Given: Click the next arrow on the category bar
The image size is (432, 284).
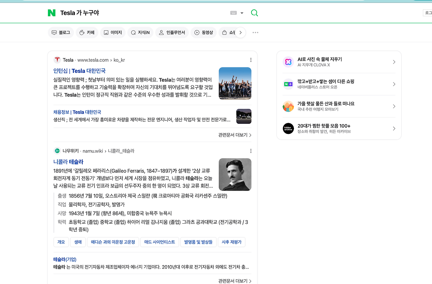Looking at the screenshot, I should point(241,32).
